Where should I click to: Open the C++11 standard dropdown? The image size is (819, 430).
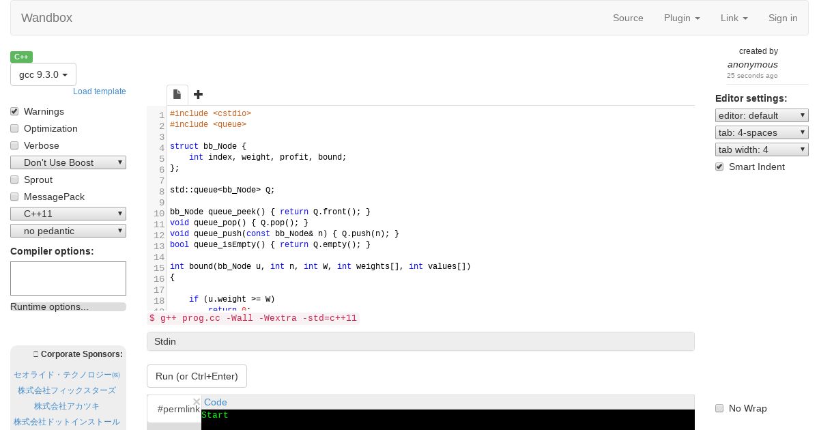point(68,214)
